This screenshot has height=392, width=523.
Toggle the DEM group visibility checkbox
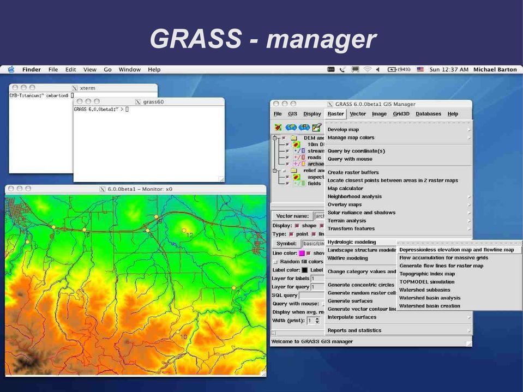click(x=284, y=138)
